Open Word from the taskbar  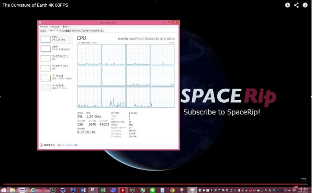(83, 190)
